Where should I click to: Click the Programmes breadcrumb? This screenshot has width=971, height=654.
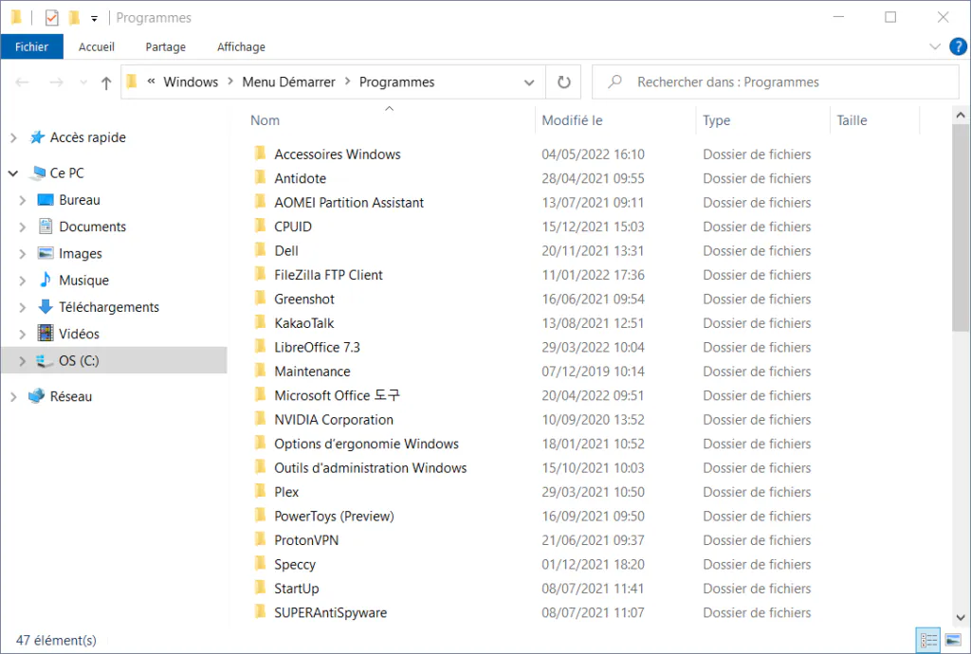tap(397, 82)
